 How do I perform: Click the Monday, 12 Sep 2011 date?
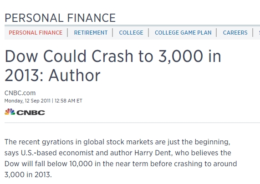tap(27, 101)
